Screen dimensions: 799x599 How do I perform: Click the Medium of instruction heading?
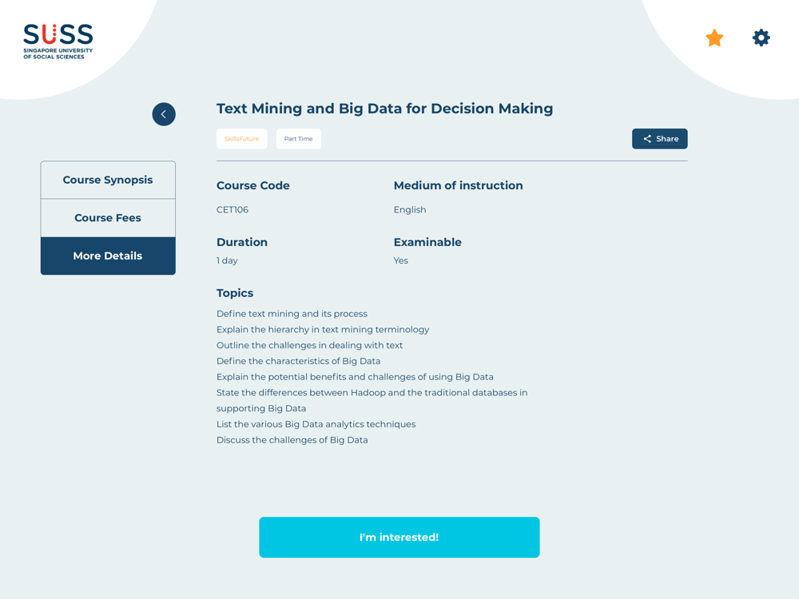[458, 185]
